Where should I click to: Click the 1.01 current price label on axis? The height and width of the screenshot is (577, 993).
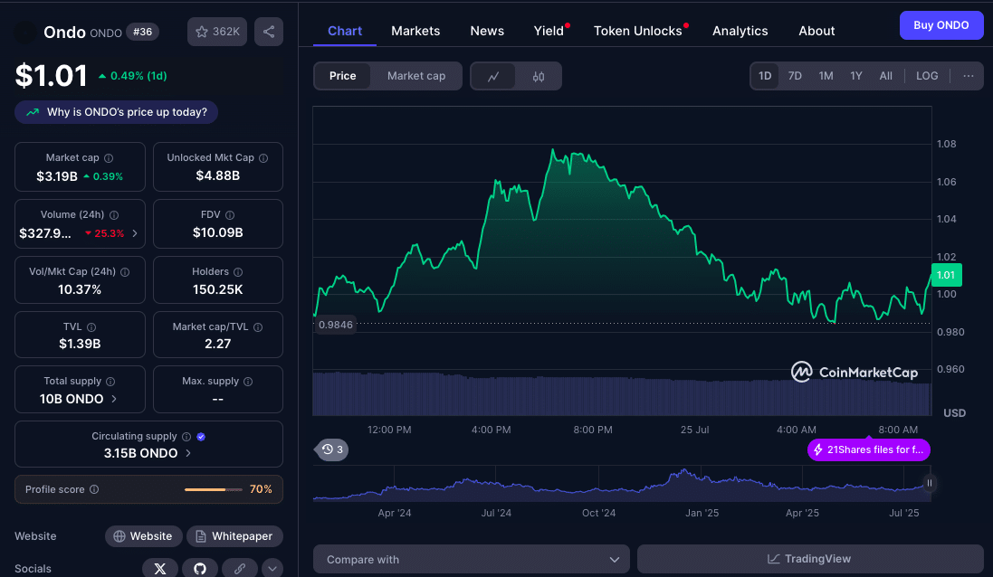tap(946, 275)
